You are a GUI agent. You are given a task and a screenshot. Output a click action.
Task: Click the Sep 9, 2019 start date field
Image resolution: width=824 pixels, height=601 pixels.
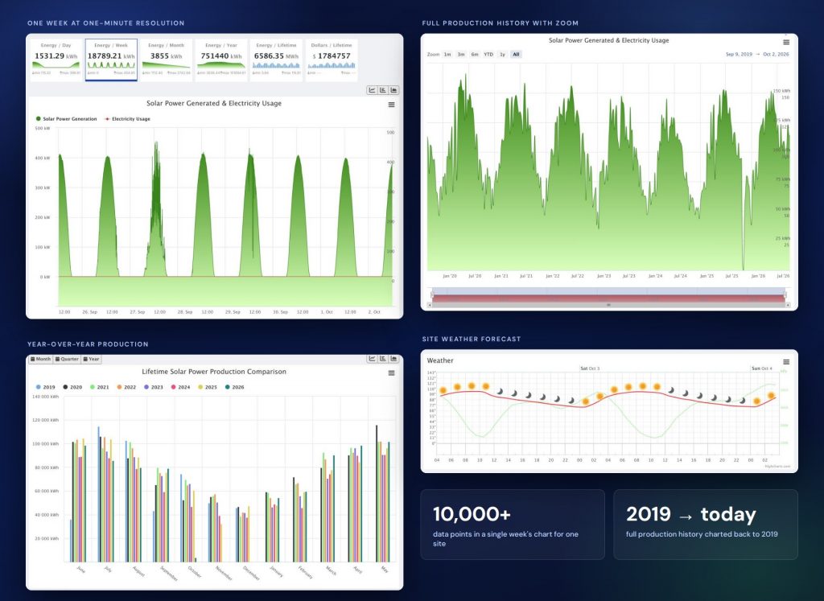(x=739, y=54)
